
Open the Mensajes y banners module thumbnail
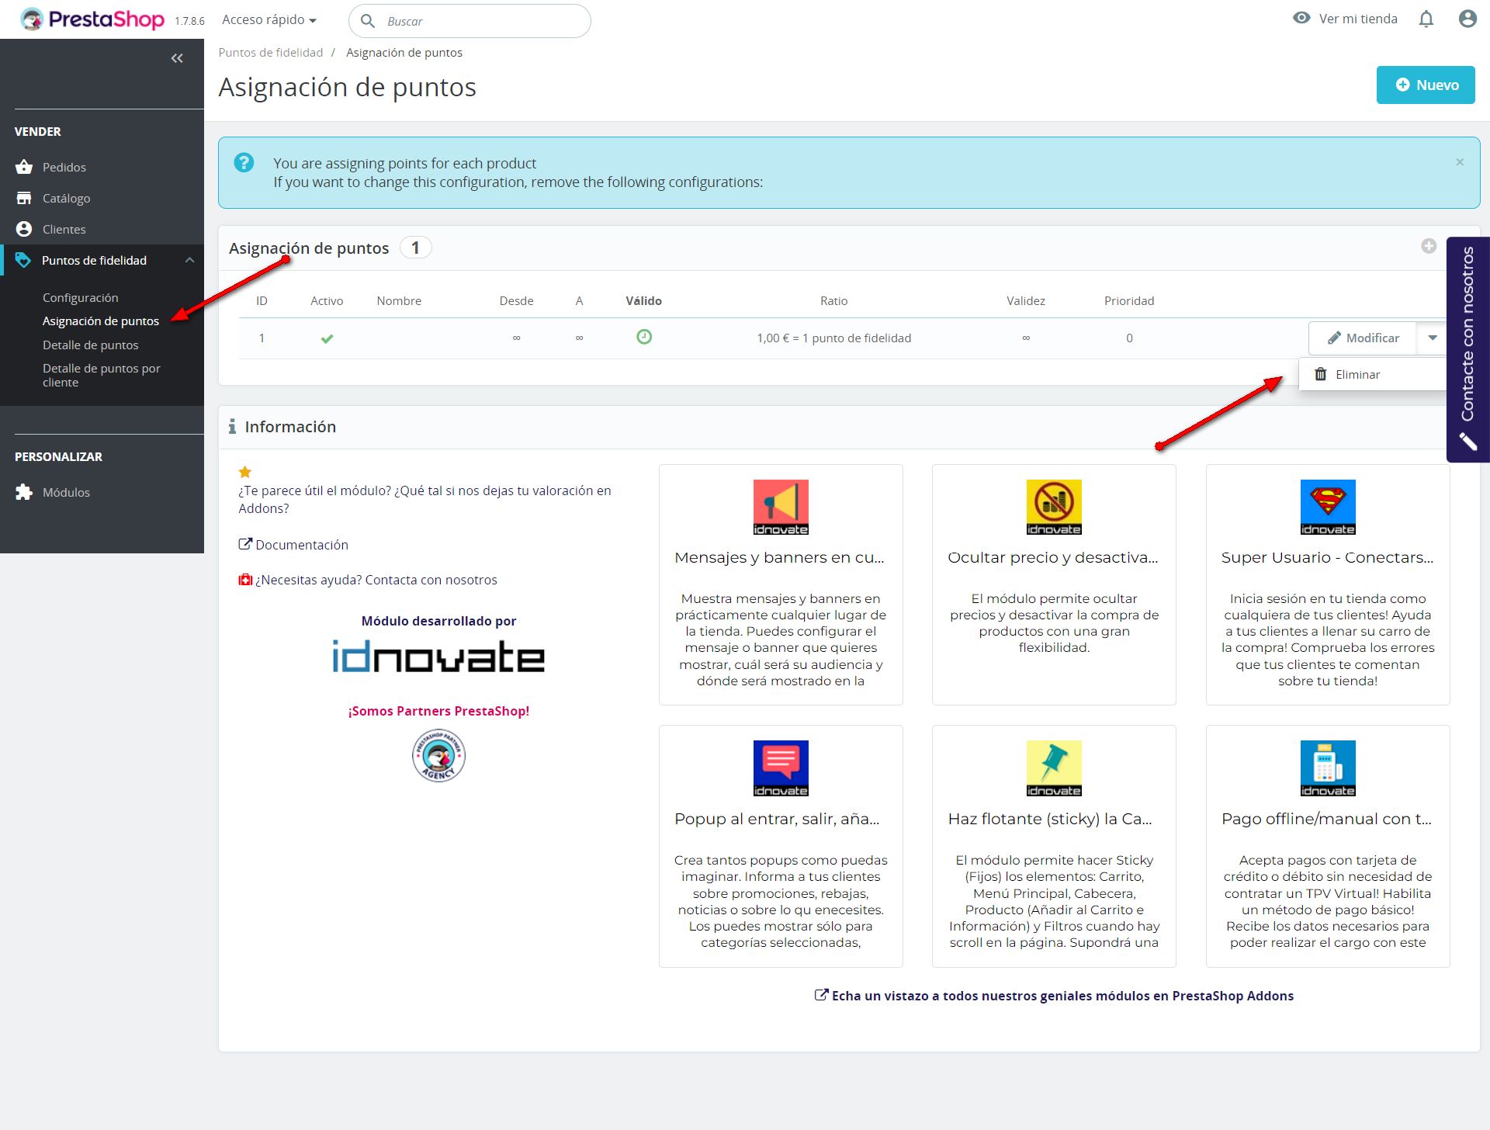point(780,507)
